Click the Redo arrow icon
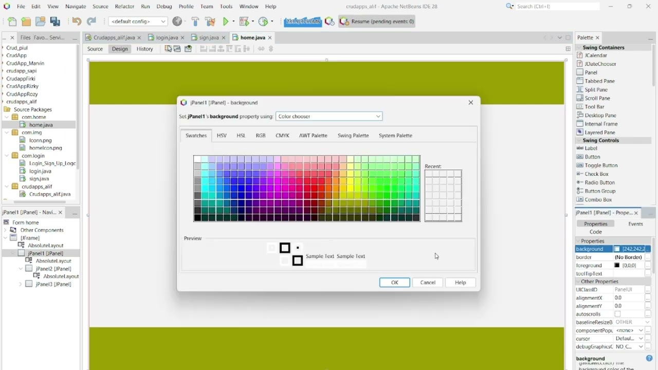This screenshot has height=370, width=658. click(x=92, y=22)
